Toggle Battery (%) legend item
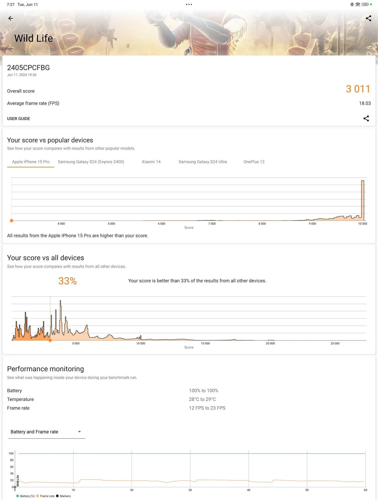 pos(26,496)
